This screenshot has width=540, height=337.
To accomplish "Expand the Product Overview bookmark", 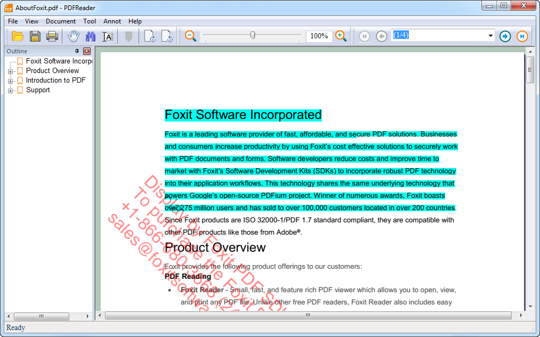I will coord(11,71).
